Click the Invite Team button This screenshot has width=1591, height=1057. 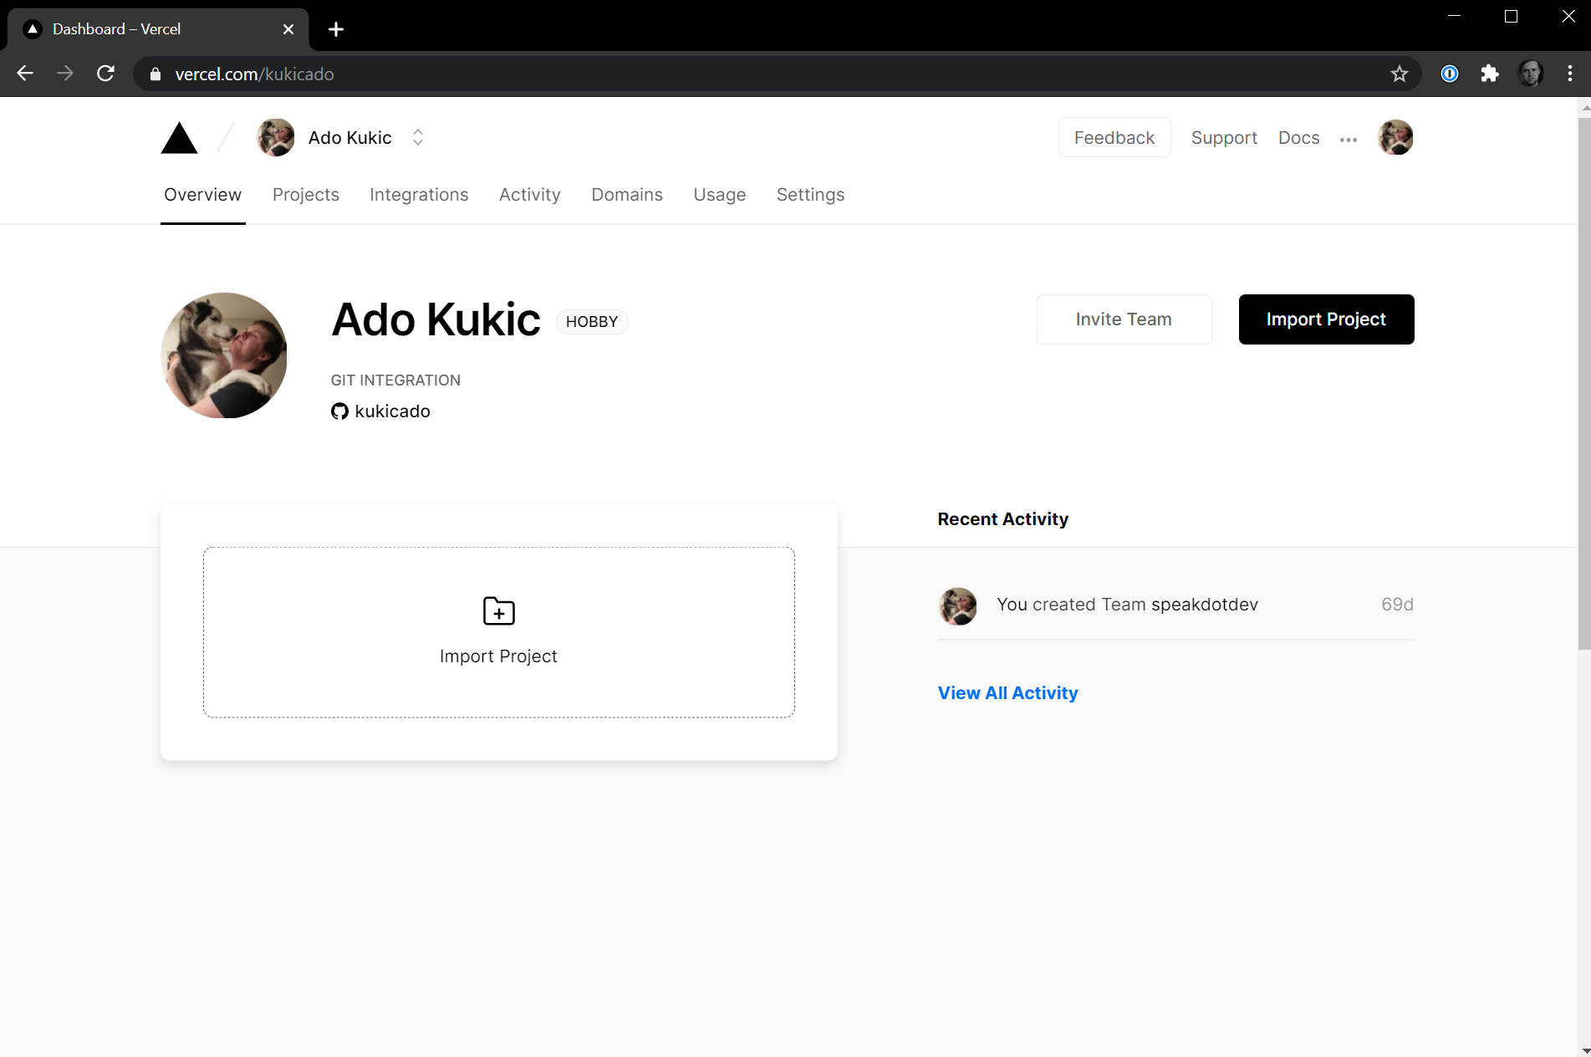click(1124, 319)
